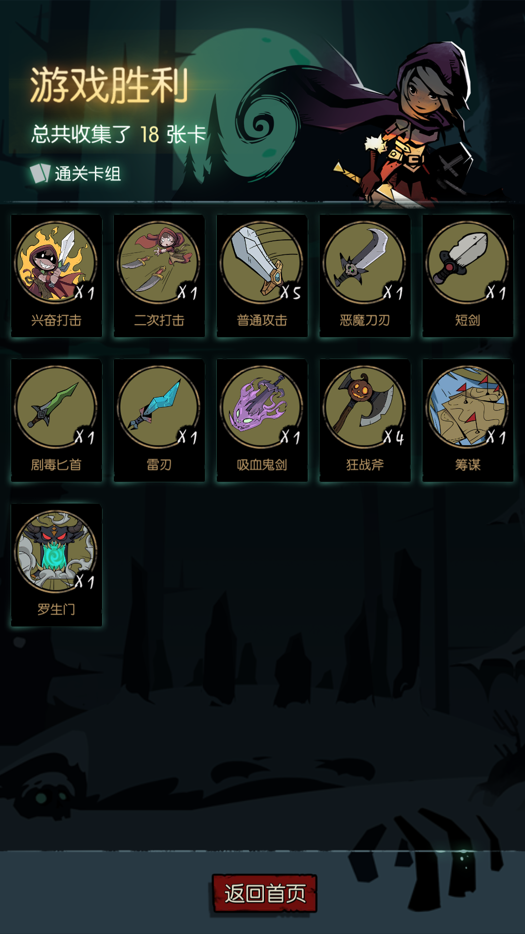Tap the 通关卡组 deck label

click(x=88, y=174)
